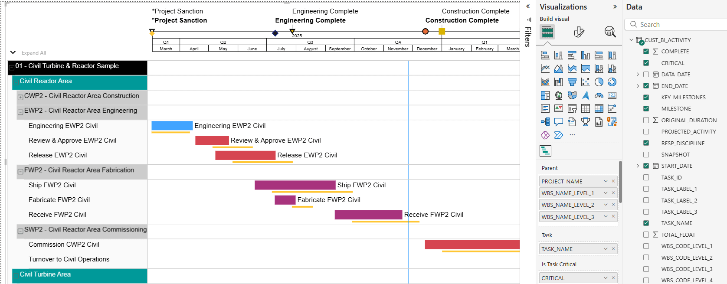
Task: Choose the treemap visual icon
Action: click(x=545, y=95)
